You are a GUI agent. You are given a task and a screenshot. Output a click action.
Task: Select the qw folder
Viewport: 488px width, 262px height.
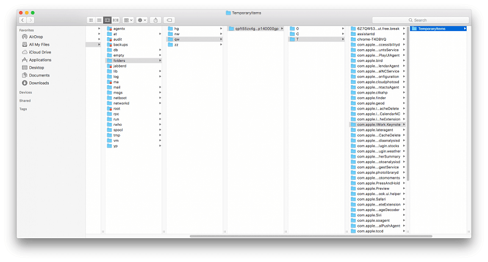coord(195,40)
